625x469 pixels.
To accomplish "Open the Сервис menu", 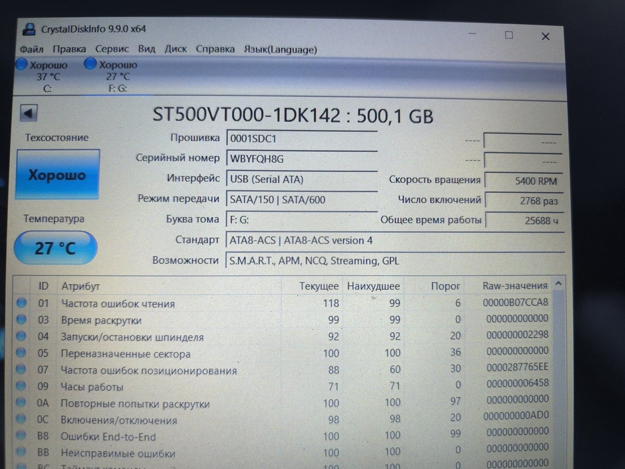I will pos(112,49).
